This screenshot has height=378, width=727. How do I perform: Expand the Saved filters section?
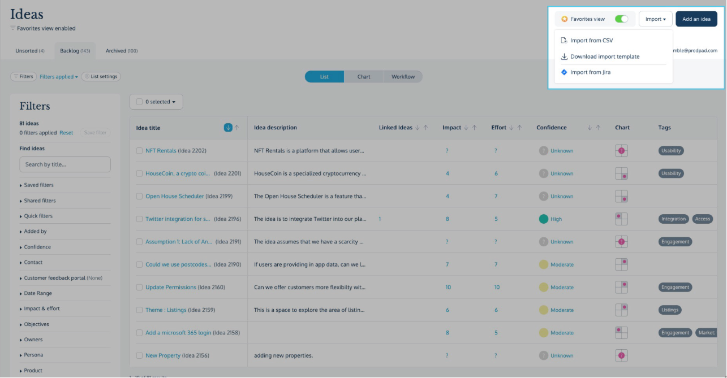(x=38, y=185)
